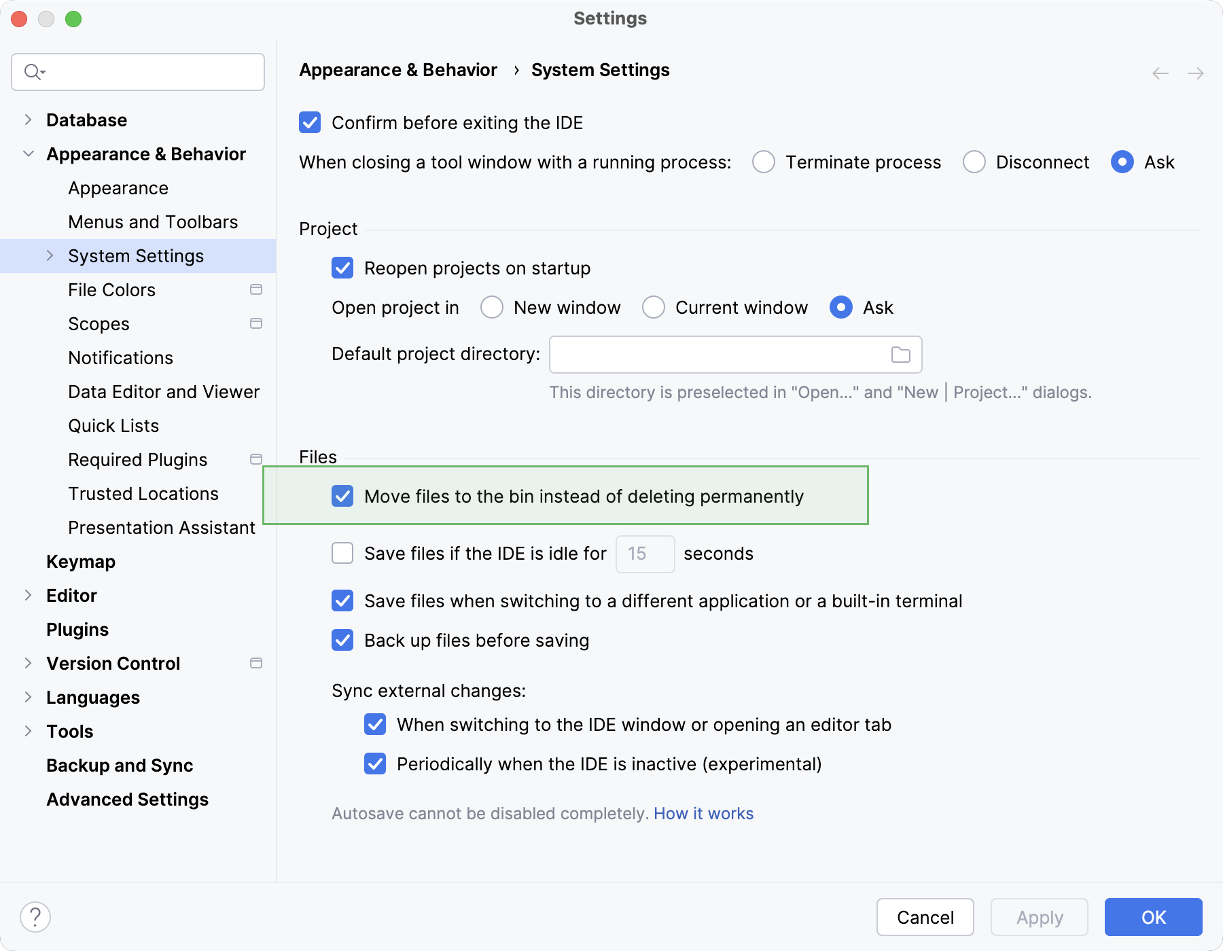Click the help question mark button
Screen dimensions: 1223x951
34,917
